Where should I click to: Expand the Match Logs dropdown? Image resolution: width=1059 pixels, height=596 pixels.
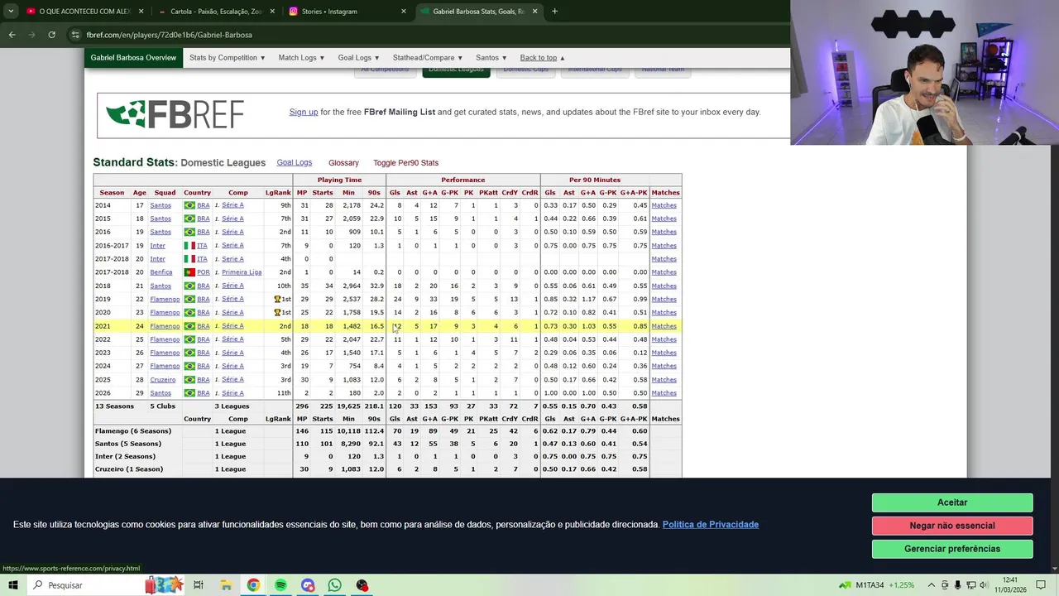click(301, 58)
